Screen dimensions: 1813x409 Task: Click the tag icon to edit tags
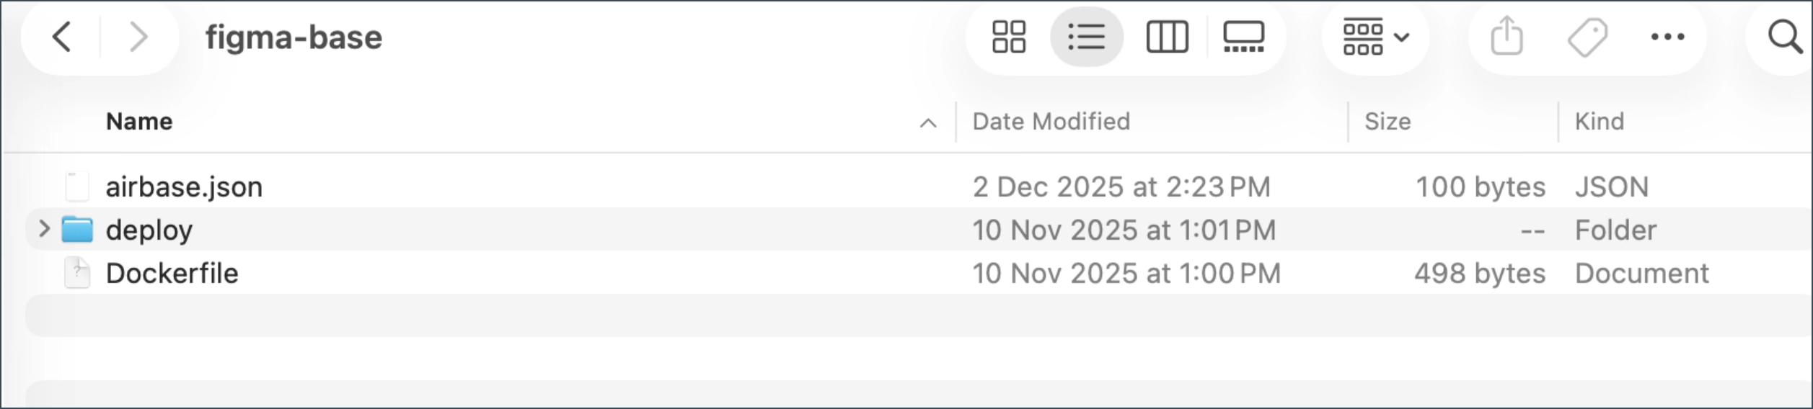pos(1587,37)
